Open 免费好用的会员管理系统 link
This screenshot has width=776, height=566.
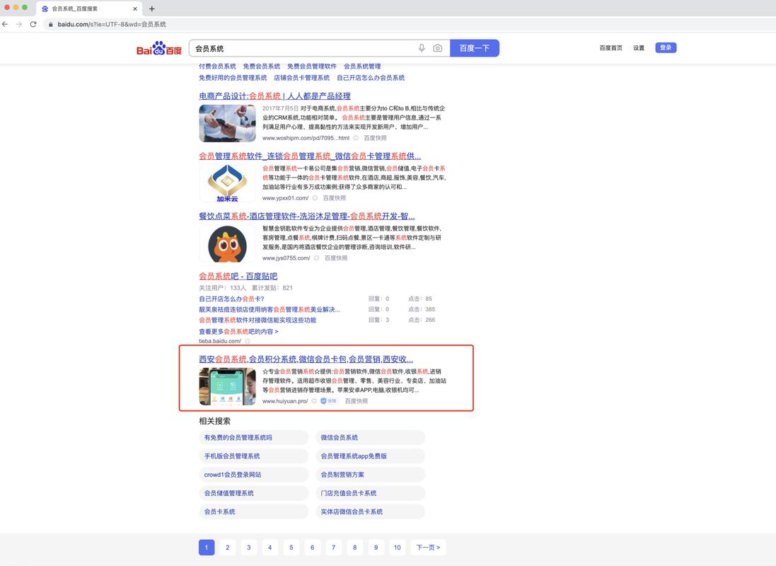pyautogui.click(x=233, y=78)
